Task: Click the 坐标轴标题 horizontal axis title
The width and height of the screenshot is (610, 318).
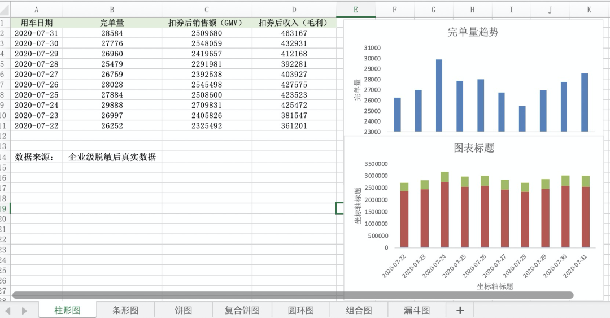Action: click(x=495, y=286)
